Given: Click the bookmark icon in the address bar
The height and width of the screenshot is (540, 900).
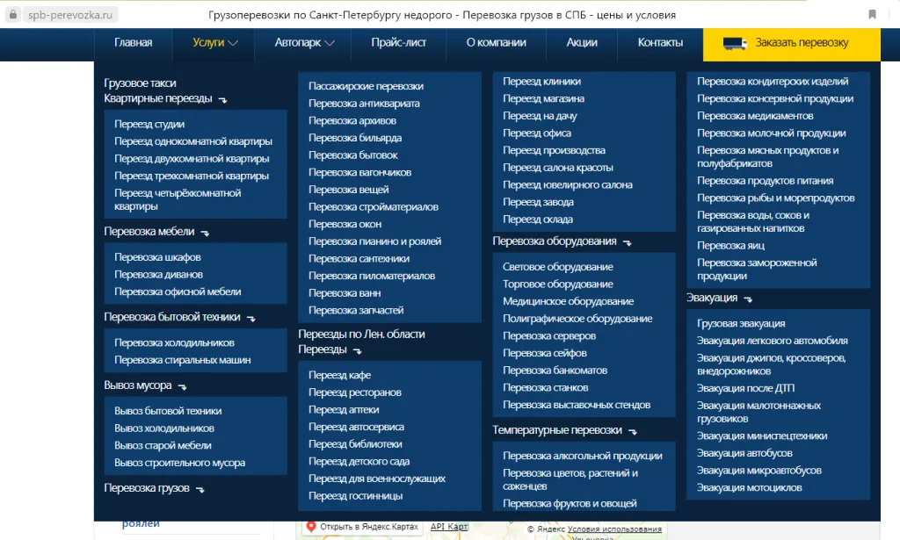Looking at the screenshot, I should (x=872, y=14).
